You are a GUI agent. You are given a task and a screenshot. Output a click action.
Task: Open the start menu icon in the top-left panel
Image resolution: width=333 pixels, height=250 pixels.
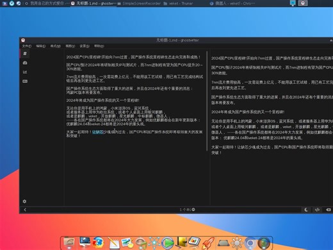(4, 3)
